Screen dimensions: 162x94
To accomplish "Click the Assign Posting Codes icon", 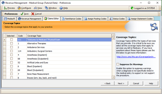I will click(x=86, y=19).
